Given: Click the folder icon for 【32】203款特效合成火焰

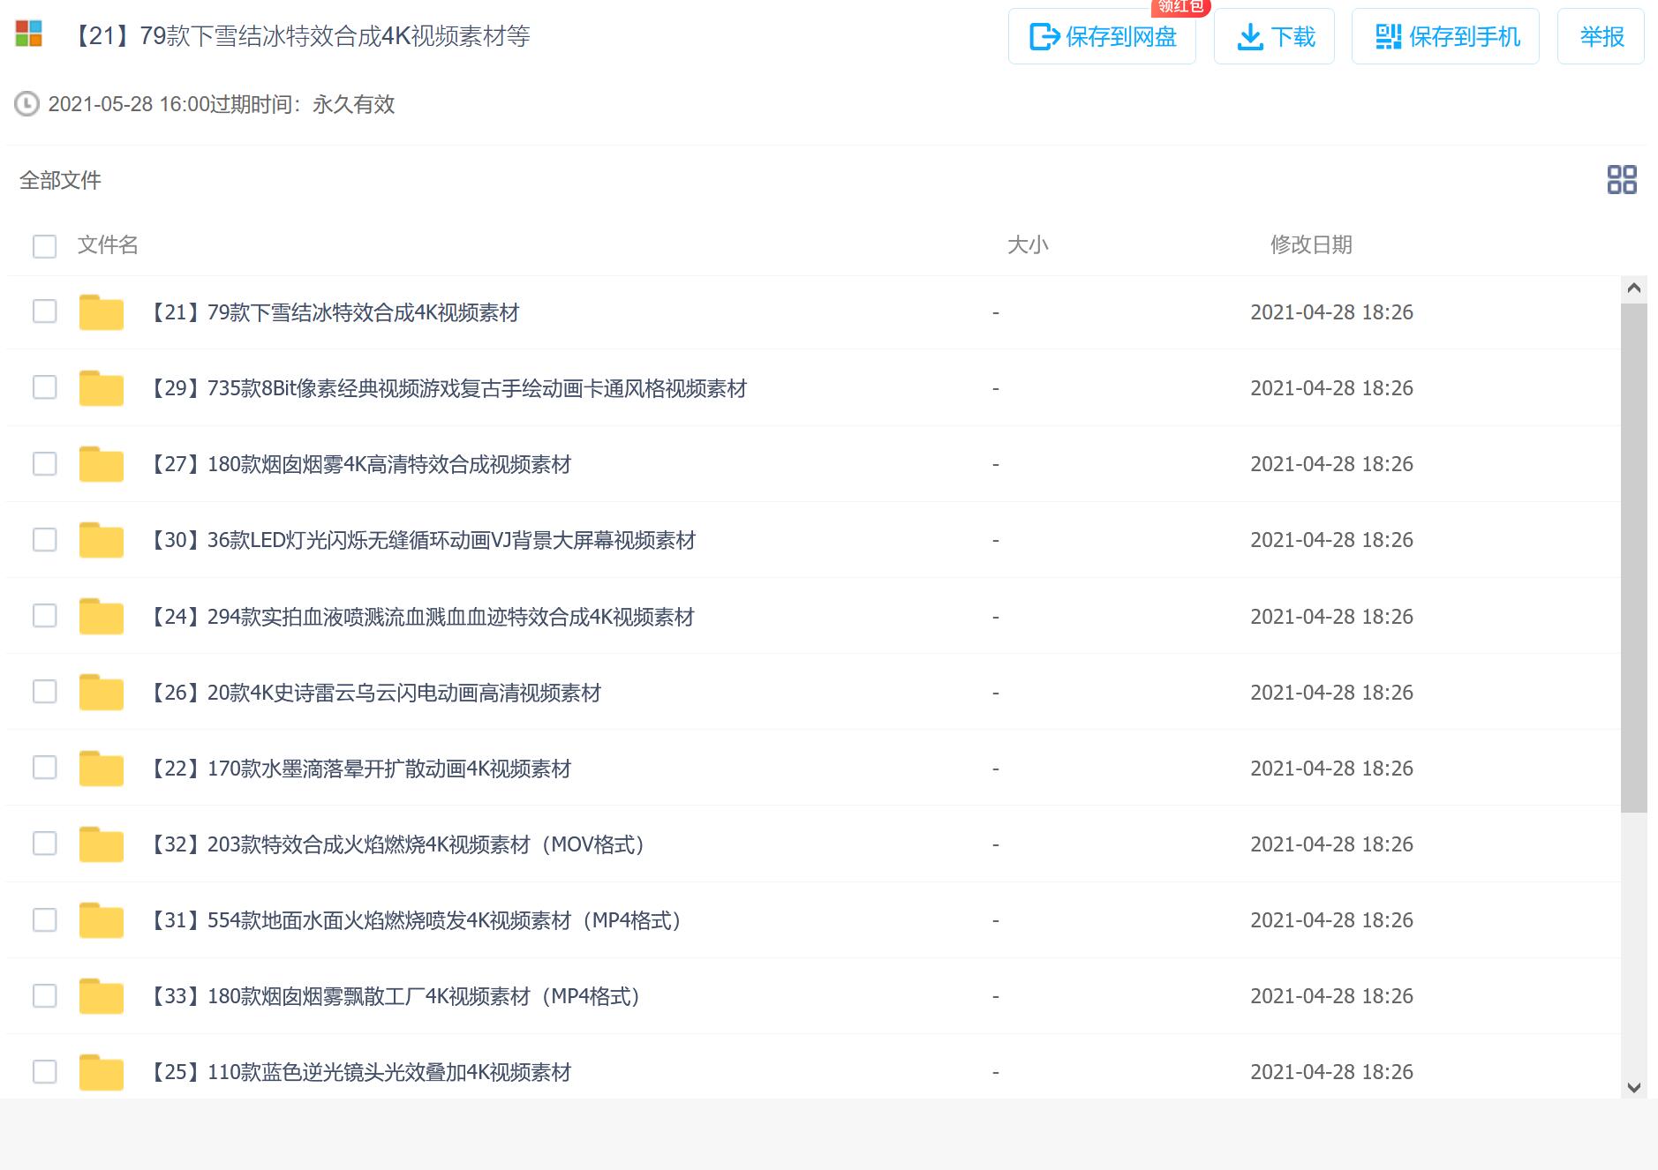Looking at the screenshot, I should click(102, 844).
